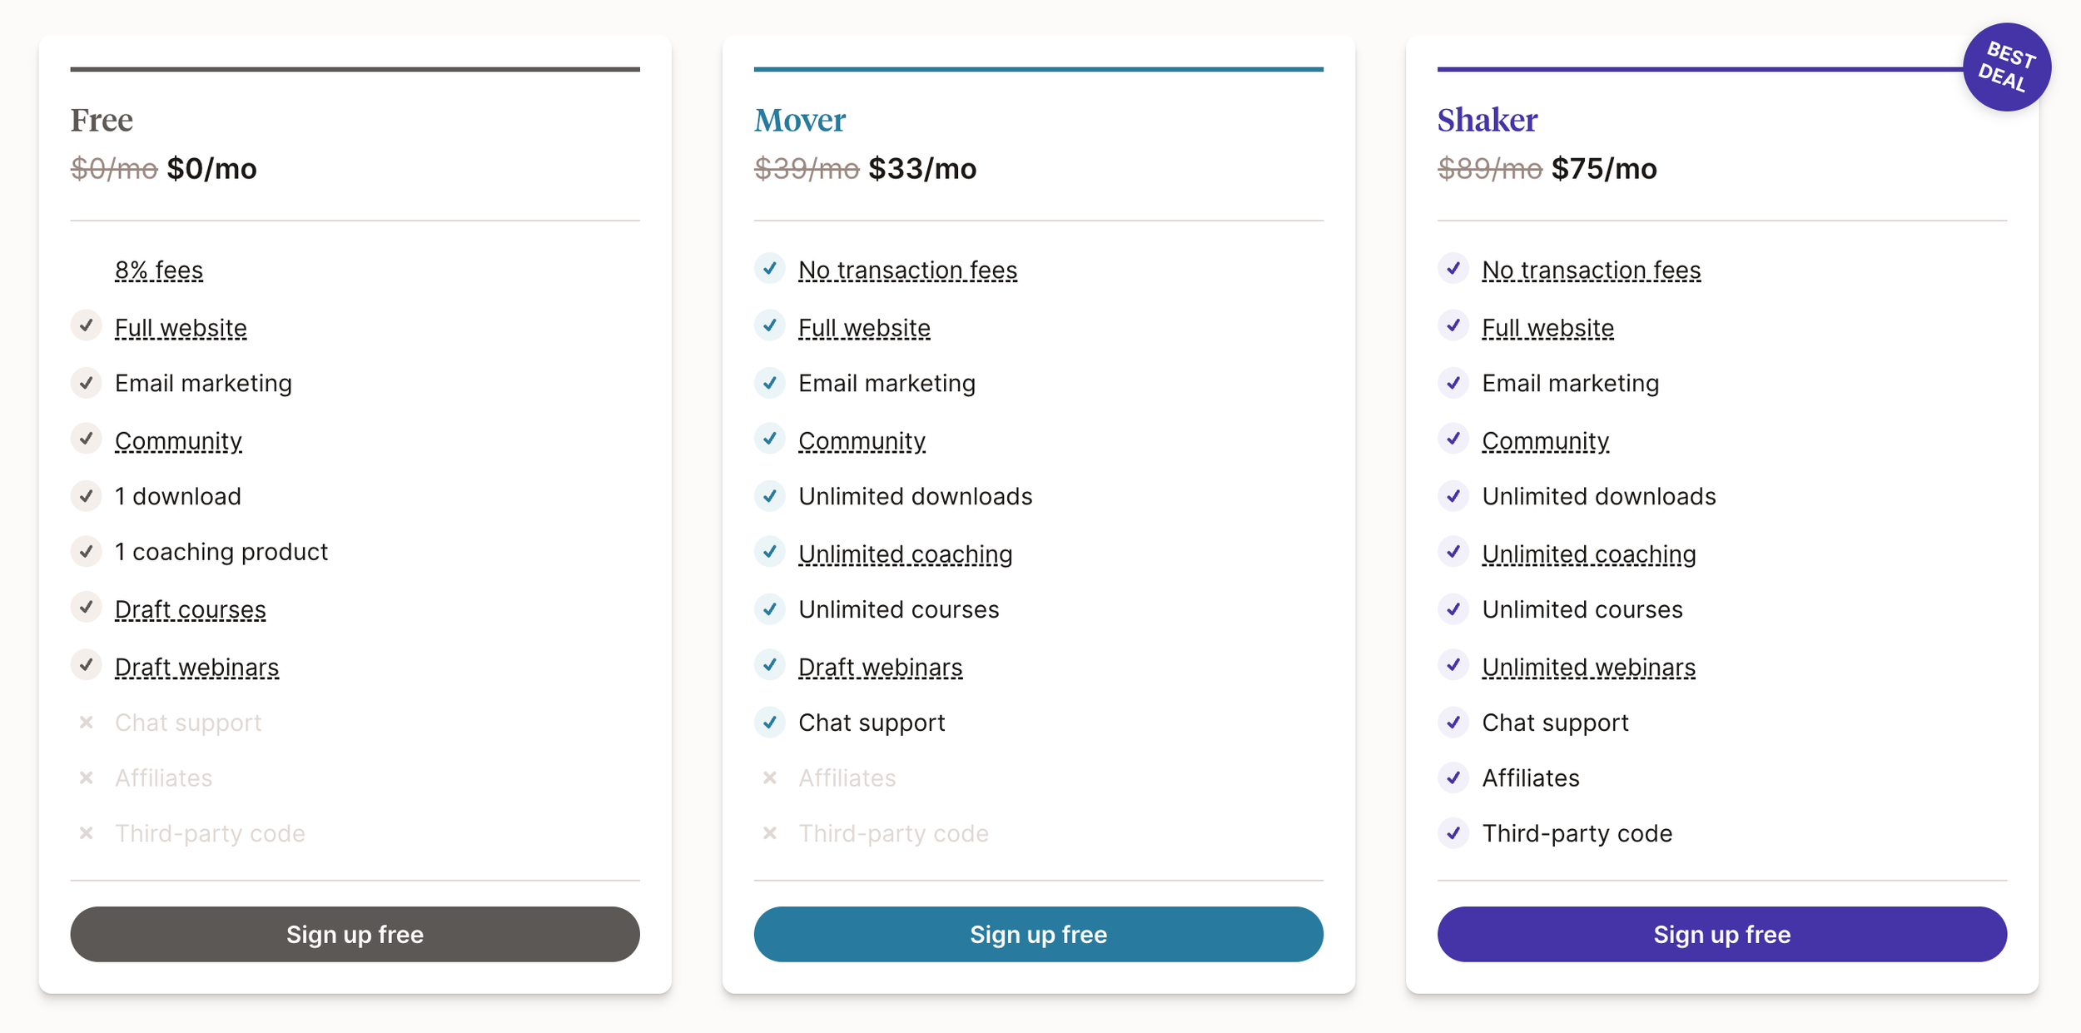Click checkmark icon beside Full website in Free plan
Image resolution: width=2081 pixels, height=1033 pixels.
86,325
